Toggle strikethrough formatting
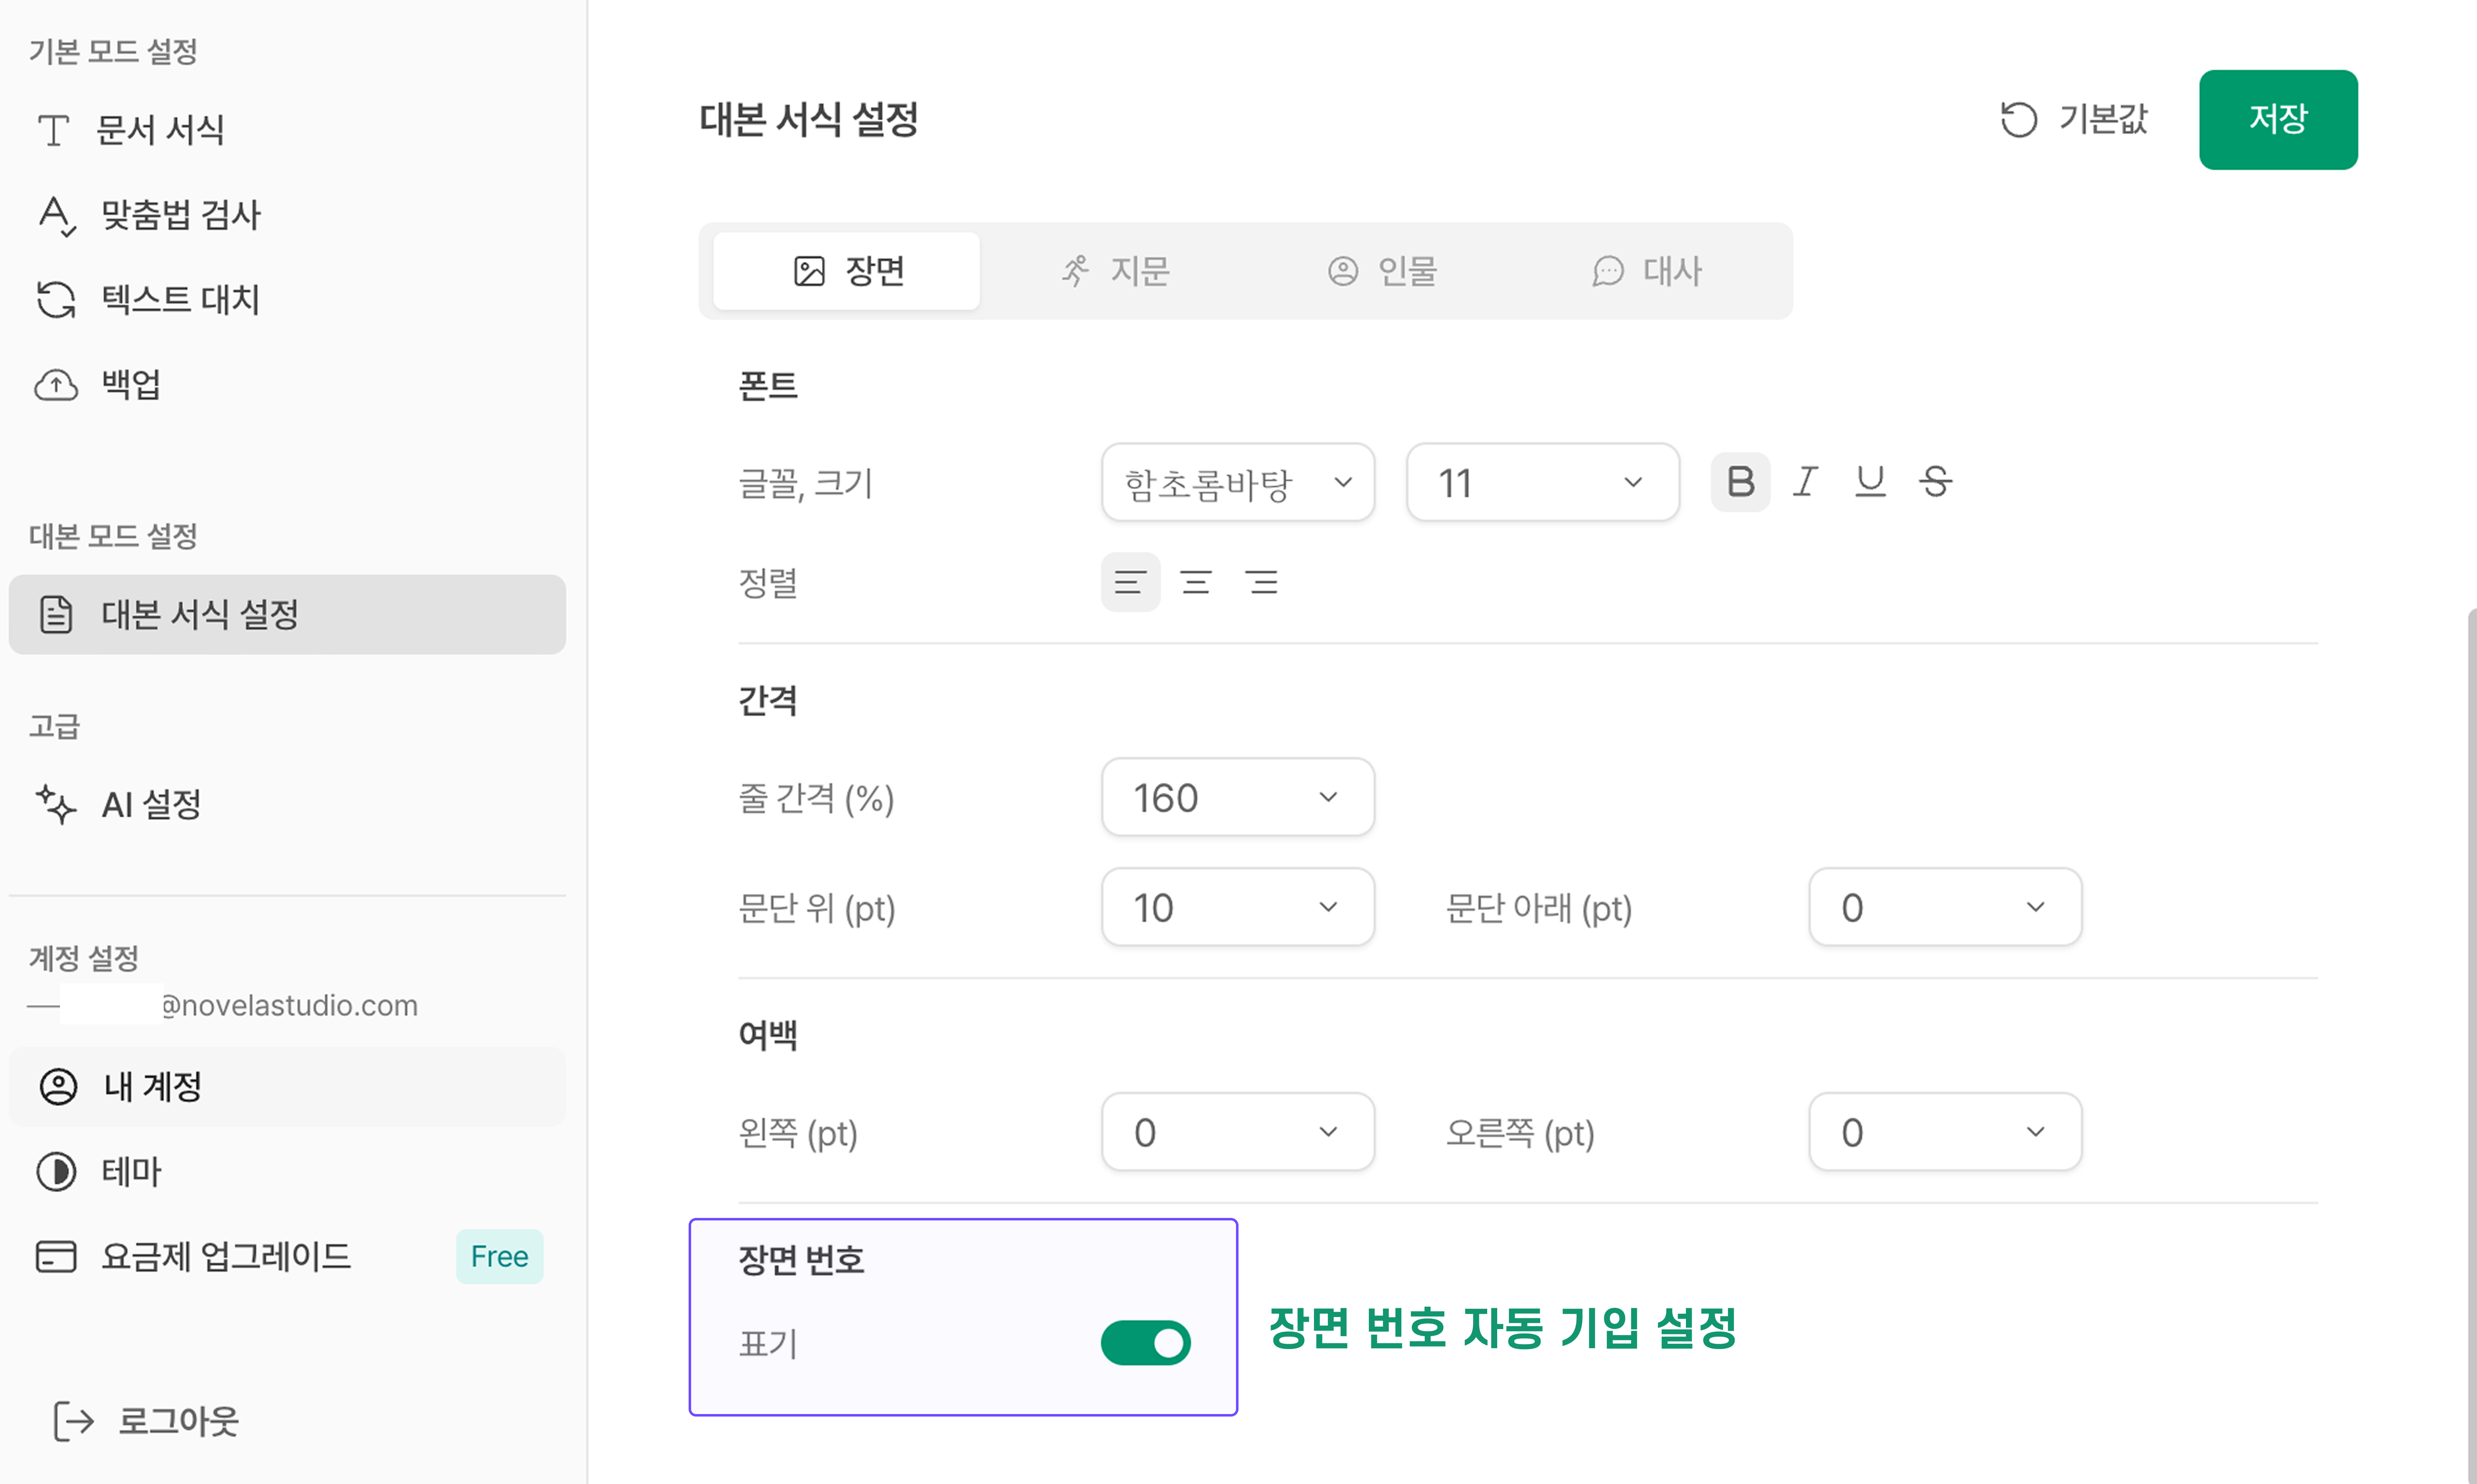The height and width of the screenshot is (1484, 2477). (x=1935, y=482)
